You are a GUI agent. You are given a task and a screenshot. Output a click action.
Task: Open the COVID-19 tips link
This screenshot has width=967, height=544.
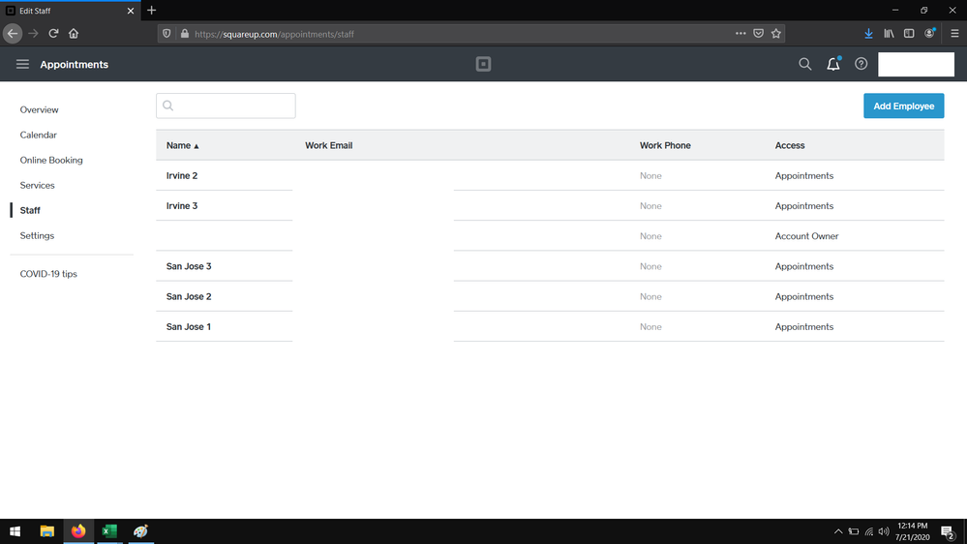tap(48, 274)
